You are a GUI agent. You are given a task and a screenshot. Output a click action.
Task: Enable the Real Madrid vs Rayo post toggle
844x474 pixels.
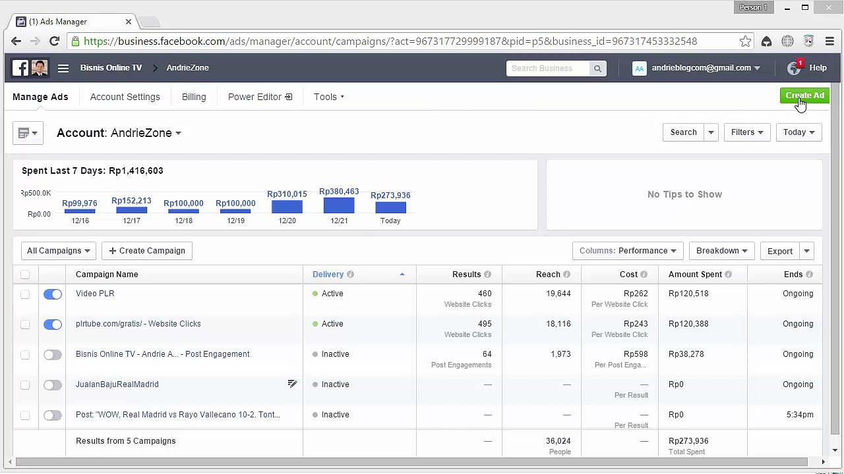tap(53, 415)
